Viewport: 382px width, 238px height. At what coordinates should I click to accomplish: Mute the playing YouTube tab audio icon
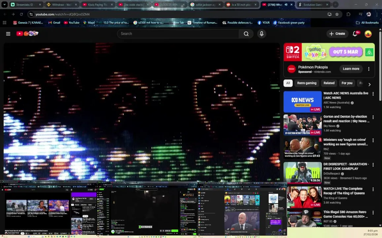point(286,5)
